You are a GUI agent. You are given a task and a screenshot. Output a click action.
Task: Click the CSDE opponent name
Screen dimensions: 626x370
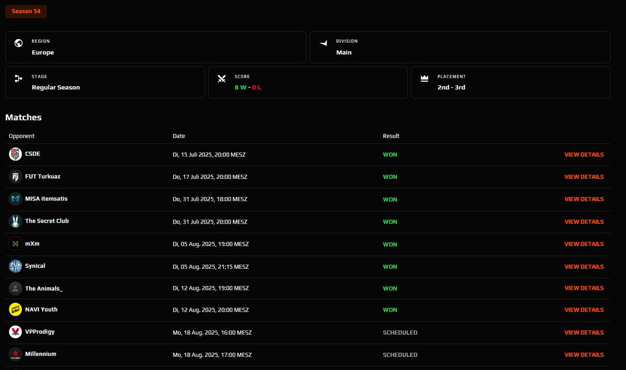32,154
